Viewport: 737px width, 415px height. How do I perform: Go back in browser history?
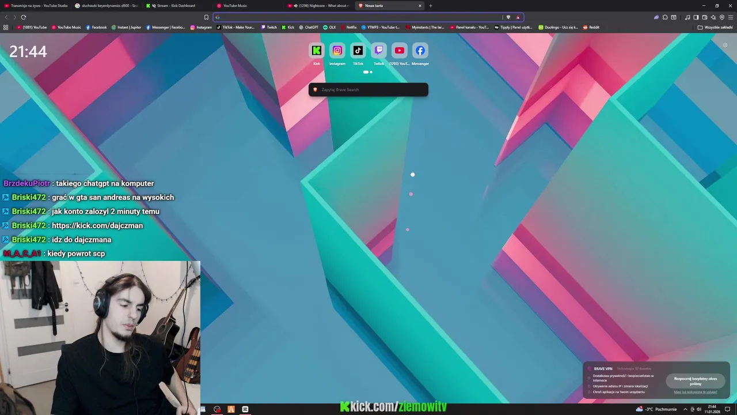click(6, 17)
